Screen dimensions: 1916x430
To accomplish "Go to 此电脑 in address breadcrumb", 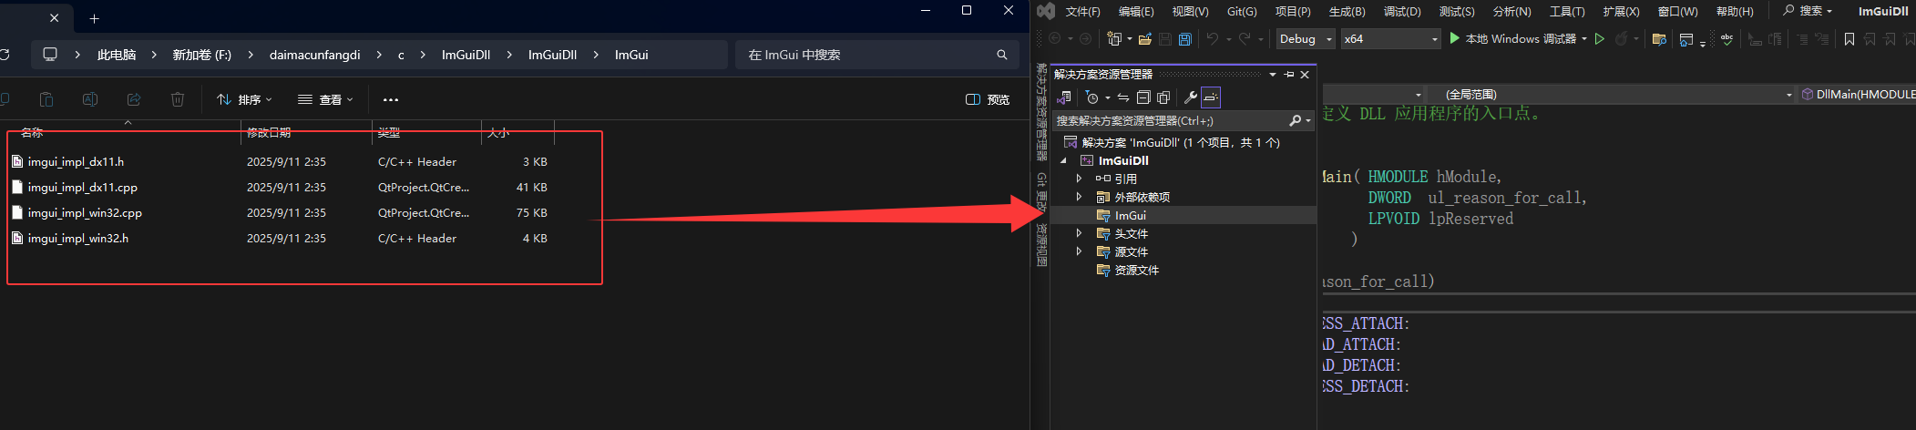I will [x=117, y=55].
